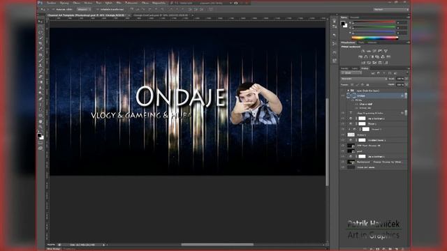447x251 pixels.
Task: Click the blue channel slider in Color panel
Action: [374, 33]
